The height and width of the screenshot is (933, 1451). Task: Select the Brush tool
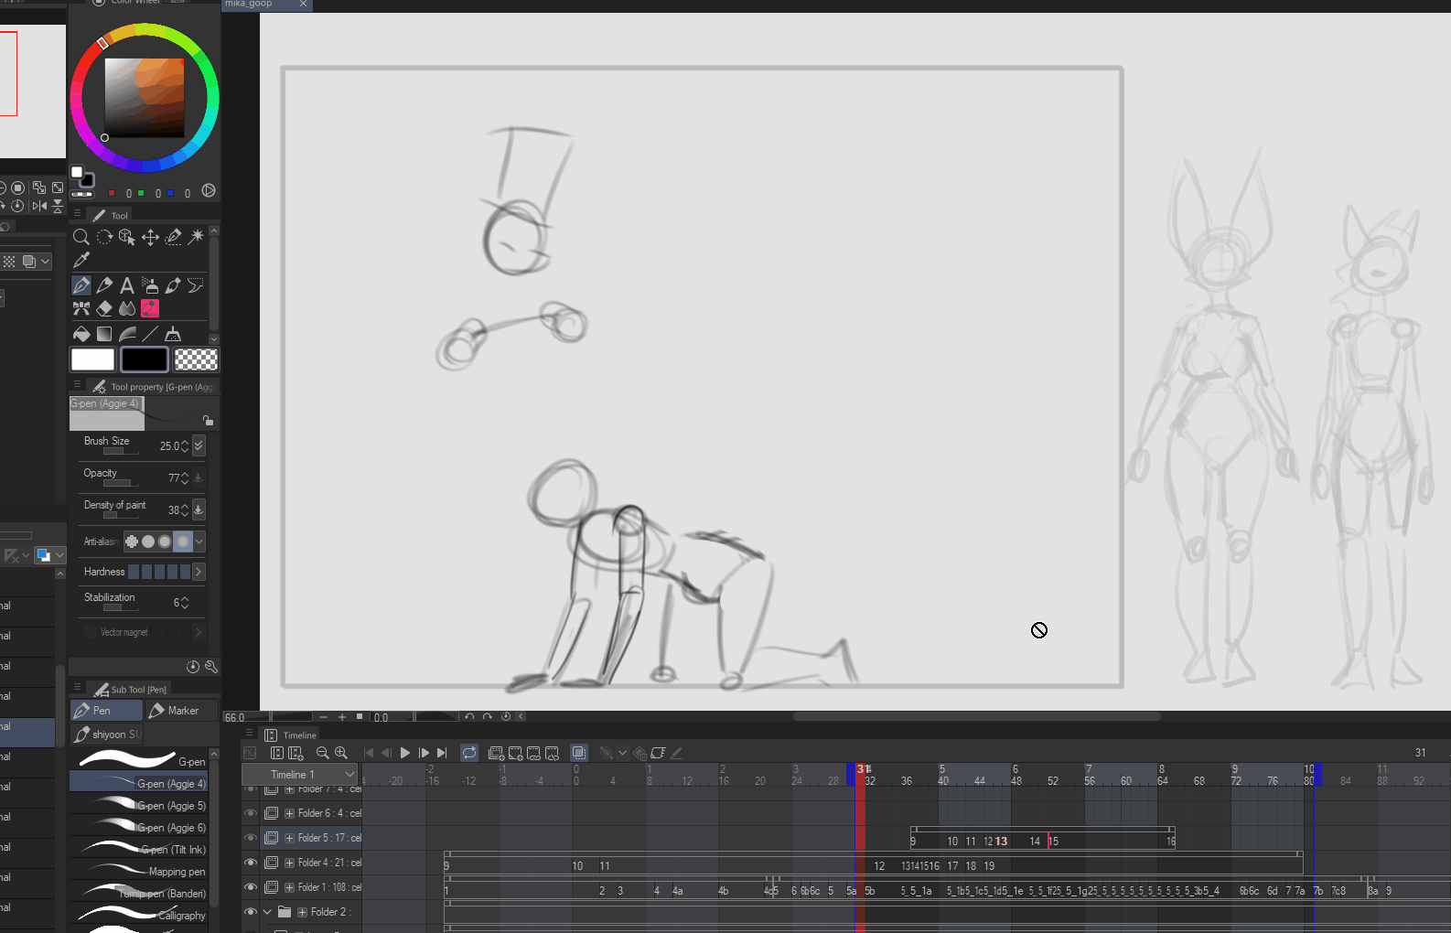tap(173, 285)
